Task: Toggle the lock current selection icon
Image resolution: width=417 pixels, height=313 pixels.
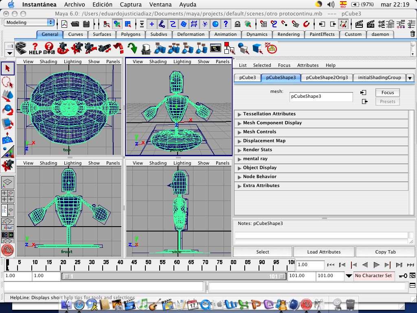Action: (x=237, y=24)
